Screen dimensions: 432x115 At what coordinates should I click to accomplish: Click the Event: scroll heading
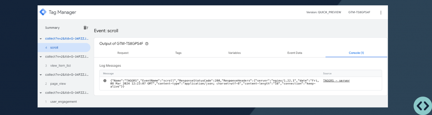click(106, 31)
